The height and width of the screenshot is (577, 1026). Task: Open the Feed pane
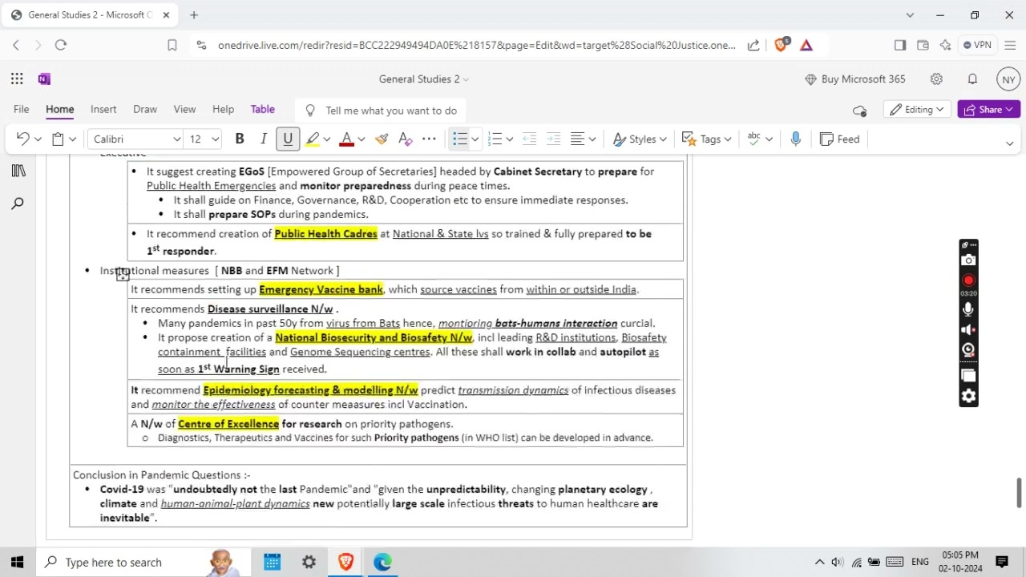point(838,139)
